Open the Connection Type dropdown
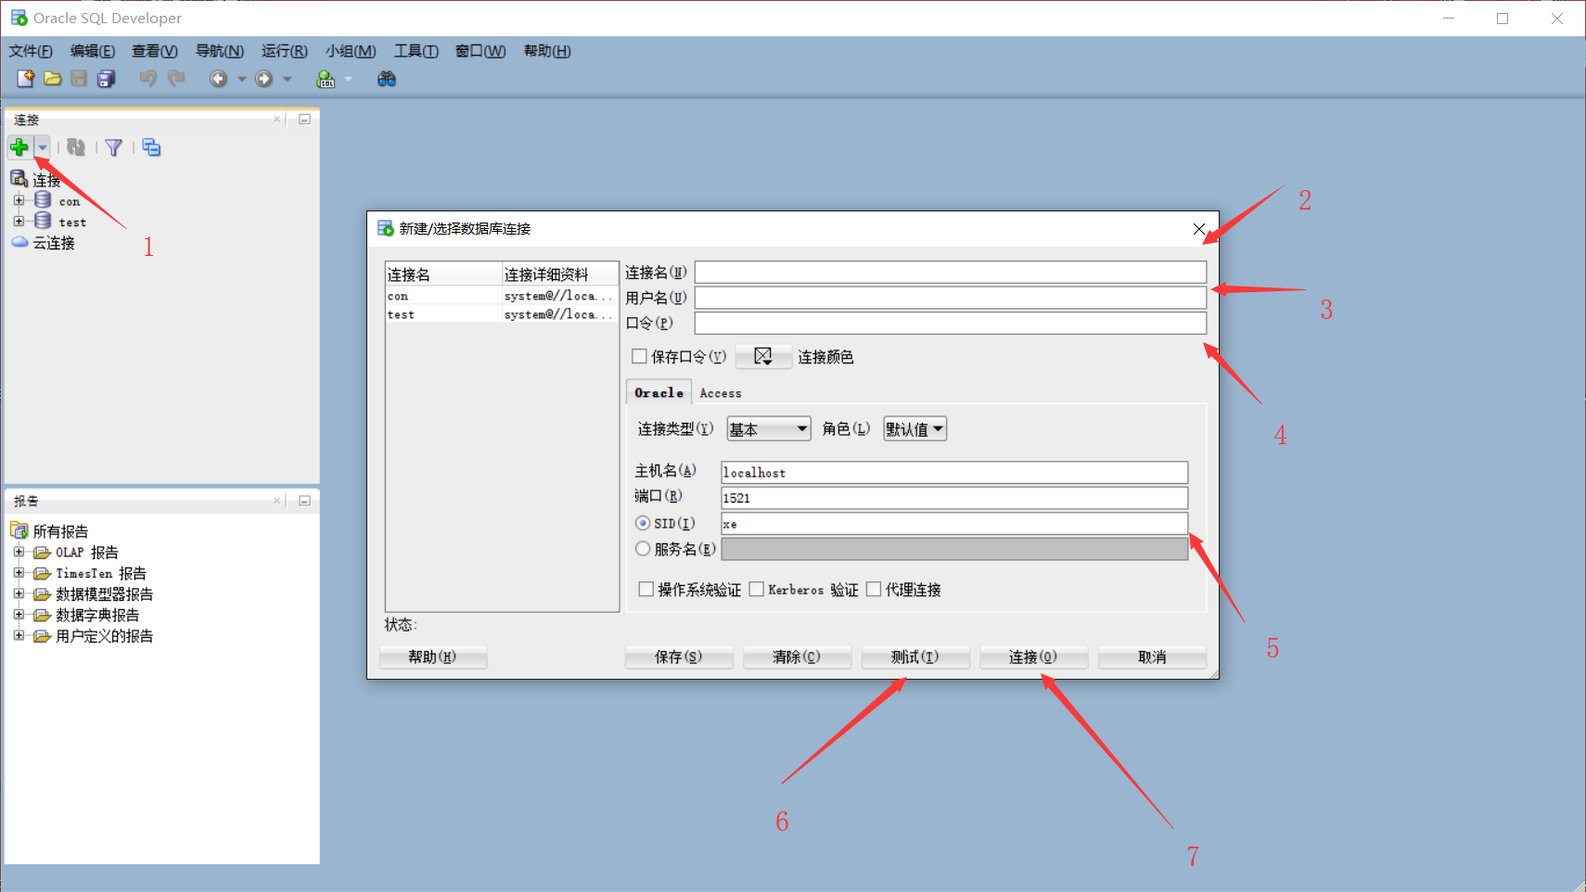This screenshot has height=892, width=1586. click(x=769, y=428)
